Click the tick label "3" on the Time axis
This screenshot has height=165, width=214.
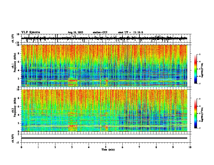coord(72,147)
